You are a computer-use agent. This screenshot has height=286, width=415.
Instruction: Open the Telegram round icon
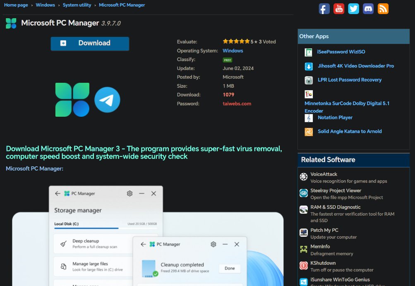click(107, 100)
